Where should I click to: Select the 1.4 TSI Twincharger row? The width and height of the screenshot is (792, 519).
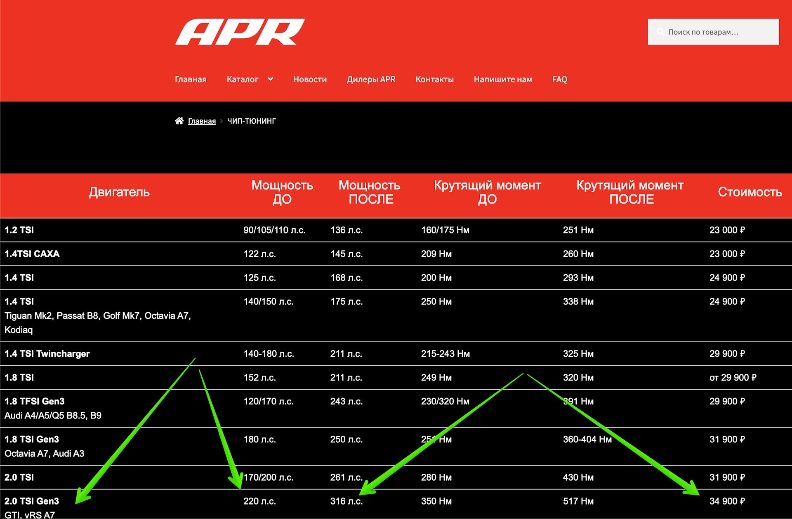pyautogui.click(x=47, y=354)
